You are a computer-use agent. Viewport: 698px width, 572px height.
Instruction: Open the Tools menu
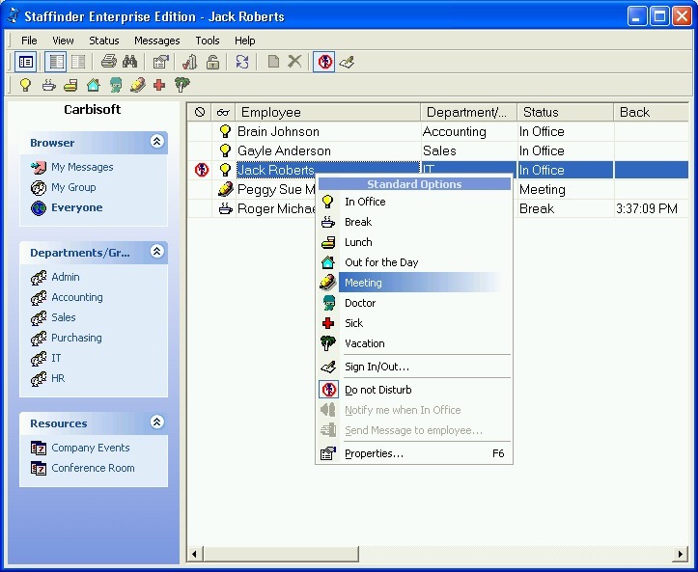click(x=208, y=41)
